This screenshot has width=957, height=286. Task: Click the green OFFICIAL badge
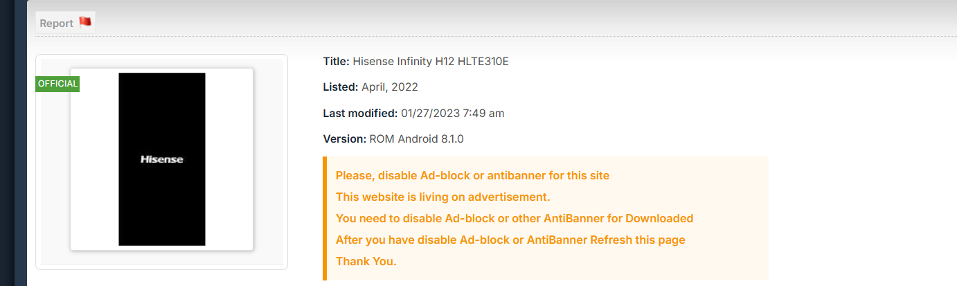click(x=57, y=84)
